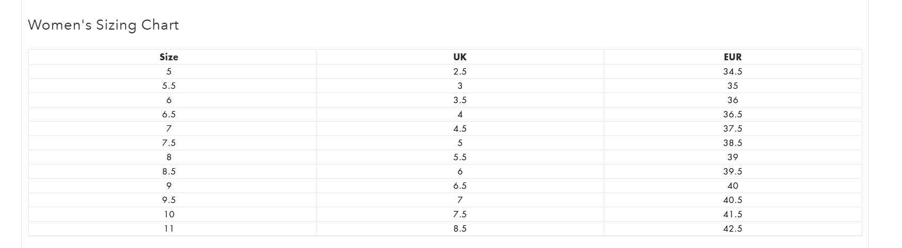Click EUR value 36
Screen dimensions: 902x248
pyautogui.click(x=732, y=100)
